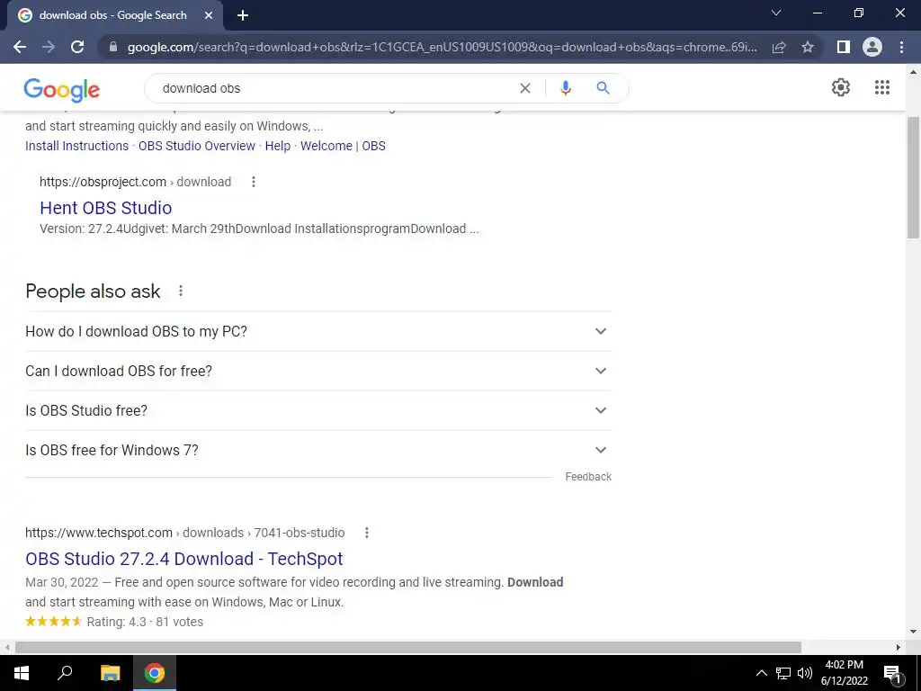View site information via the lock icon

pos(113,47)
